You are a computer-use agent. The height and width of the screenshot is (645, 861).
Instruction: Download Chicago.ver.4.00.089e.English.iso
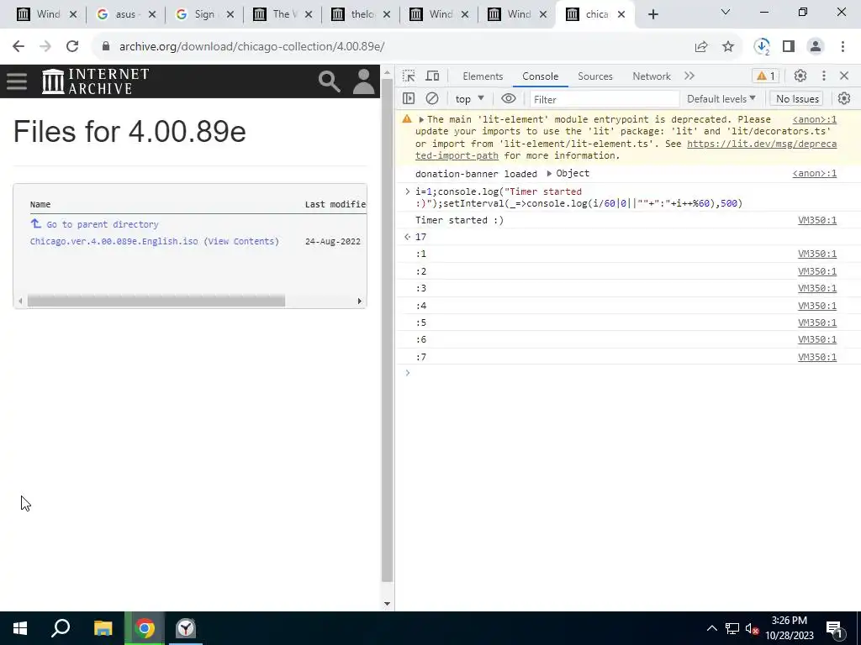[114, 241]
